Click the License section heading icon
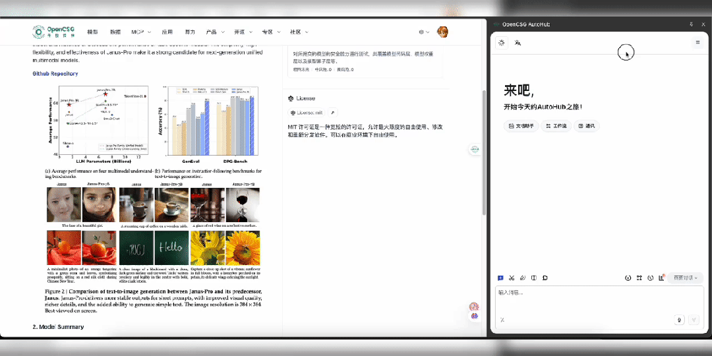712x356 pixels. 291,98
